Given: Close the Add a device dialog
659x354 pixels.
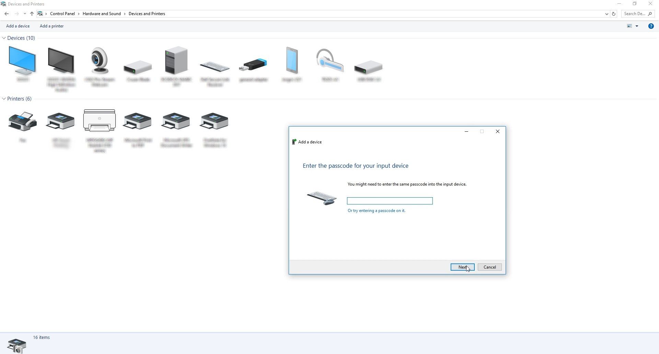Looking at the screenshot, I should [x=497, y=131].
